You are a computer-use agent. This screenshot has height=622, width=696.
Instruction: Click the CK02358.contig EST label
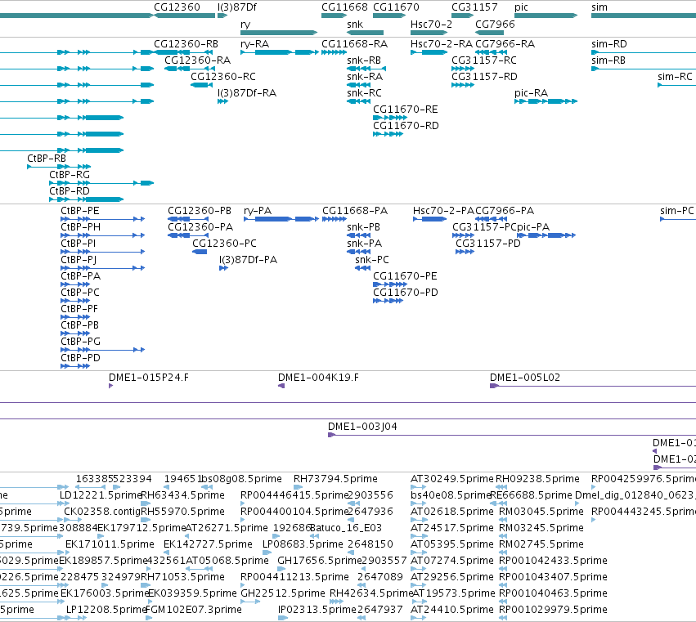click(x=101, y=512)
